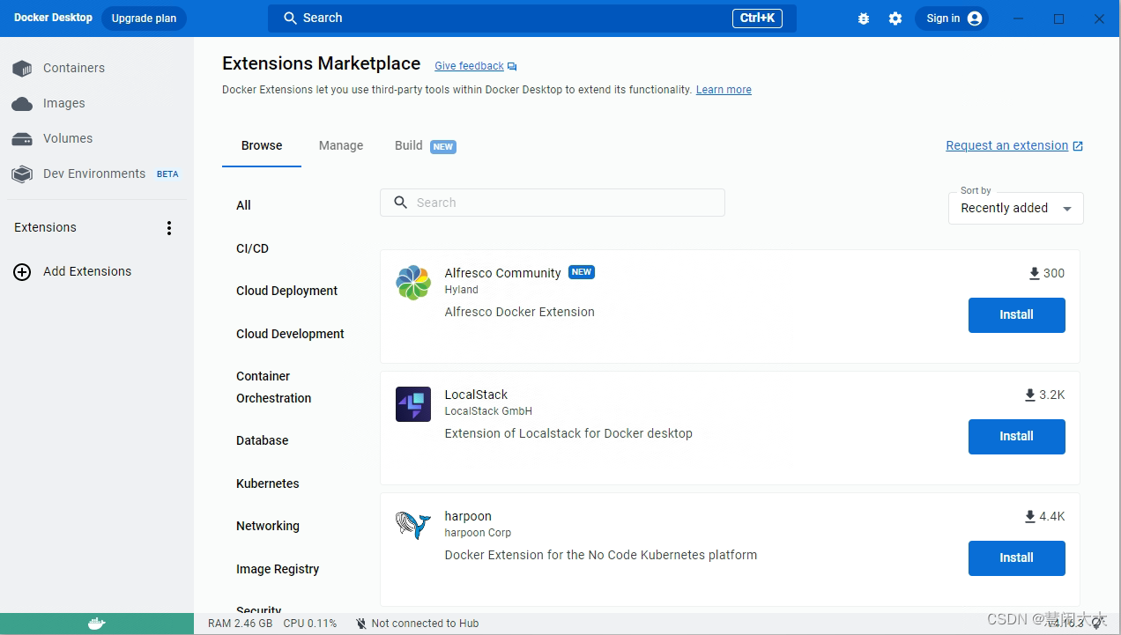Open Request an extension link
The height and width of the screenshot is (635, 1121).
pos(1006,146)
